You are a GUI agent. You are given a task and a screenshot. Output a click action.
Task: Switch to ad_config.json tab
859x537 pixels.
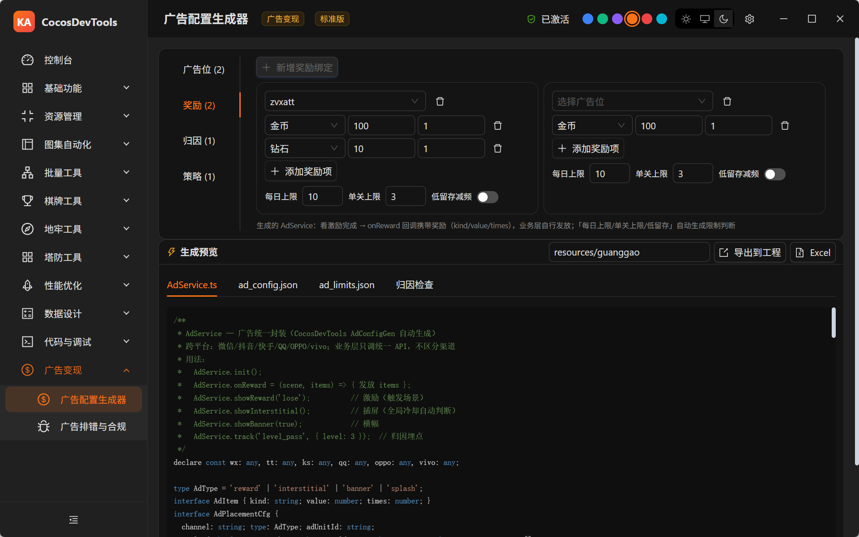[x=268, y=285]
